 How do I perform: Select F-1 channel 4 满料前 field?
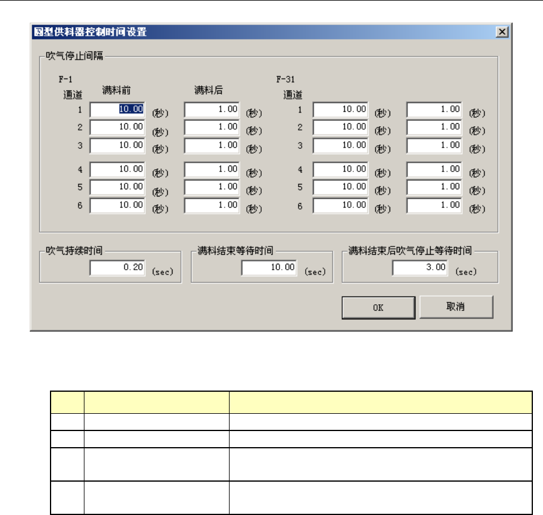[x=117, y=170]
